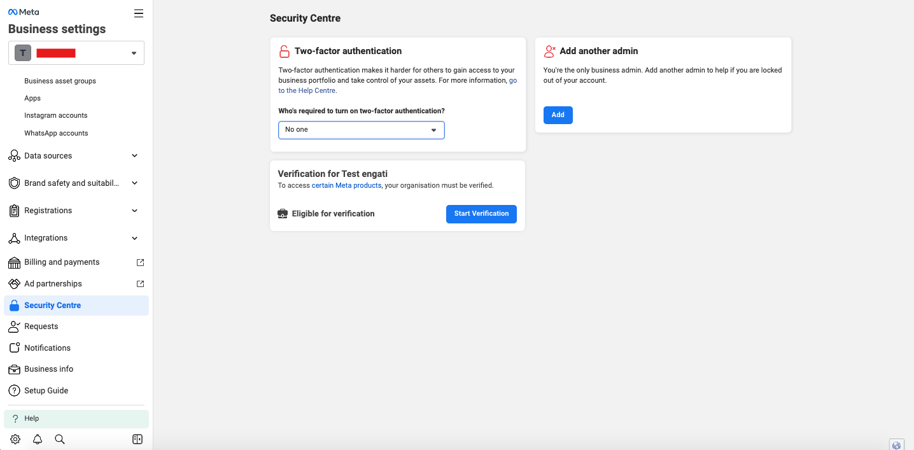
Task: Click the Add button for another admin
Action: (558, 115)
